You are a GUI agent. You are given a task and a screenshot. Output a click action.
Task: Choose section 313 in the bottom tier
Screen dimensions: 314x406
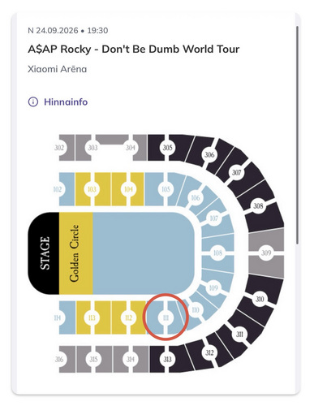point(167,359)
